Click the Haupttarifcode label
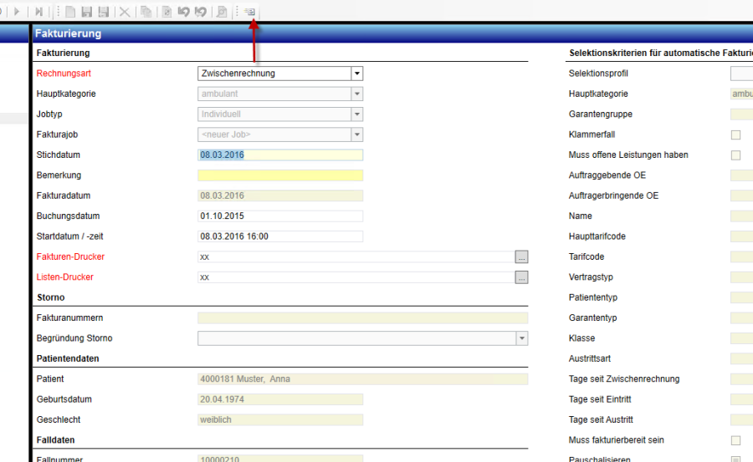753x462 pixels. tap(597, 236)
